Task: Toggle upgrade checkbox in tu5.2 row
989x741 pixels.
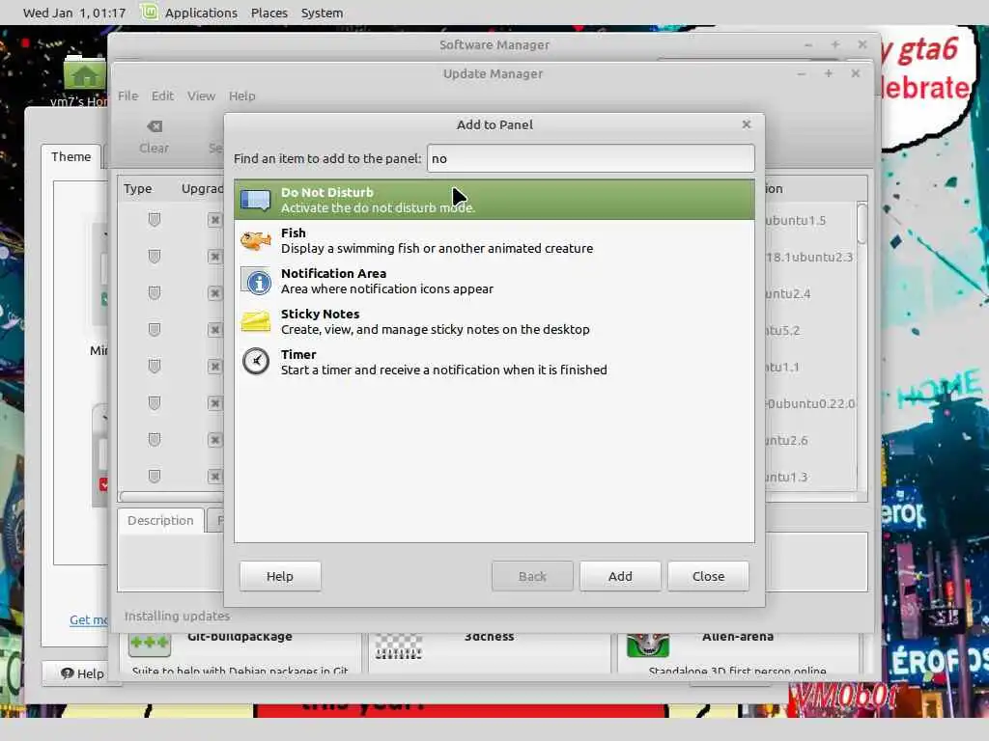Action: [214, 330]
